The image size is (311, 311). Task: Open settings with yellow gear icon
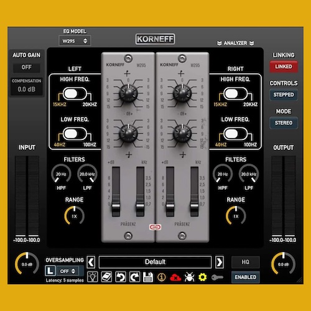(203, 277)
